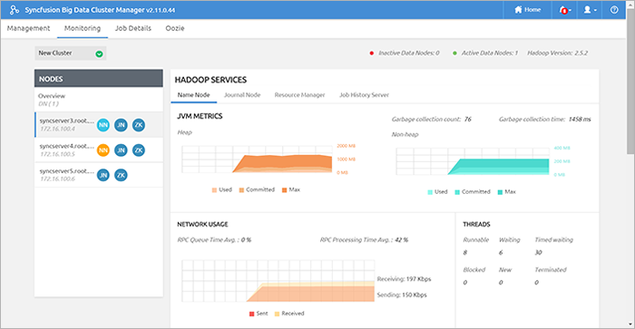The width and height of the screenshot is (635, 329).
Task: Open the alerts notification bell
Action: pyautogui.click(x=564, y=10)
